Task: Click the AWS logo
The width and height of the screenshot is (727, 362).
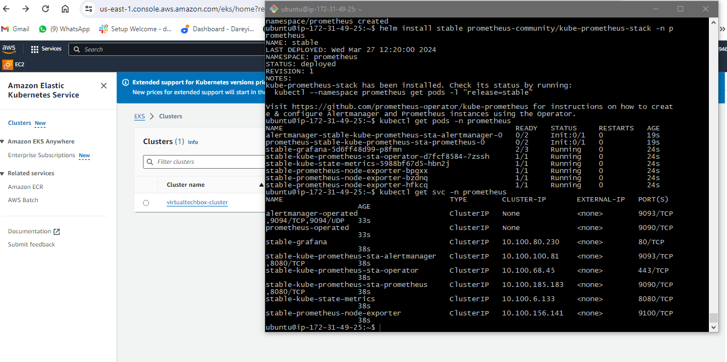Action: pyautogui.click(x=9, y=49)
